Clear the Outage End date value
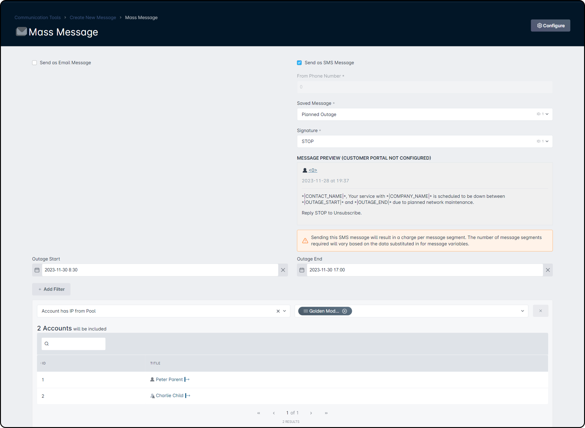 coord(548,270)
